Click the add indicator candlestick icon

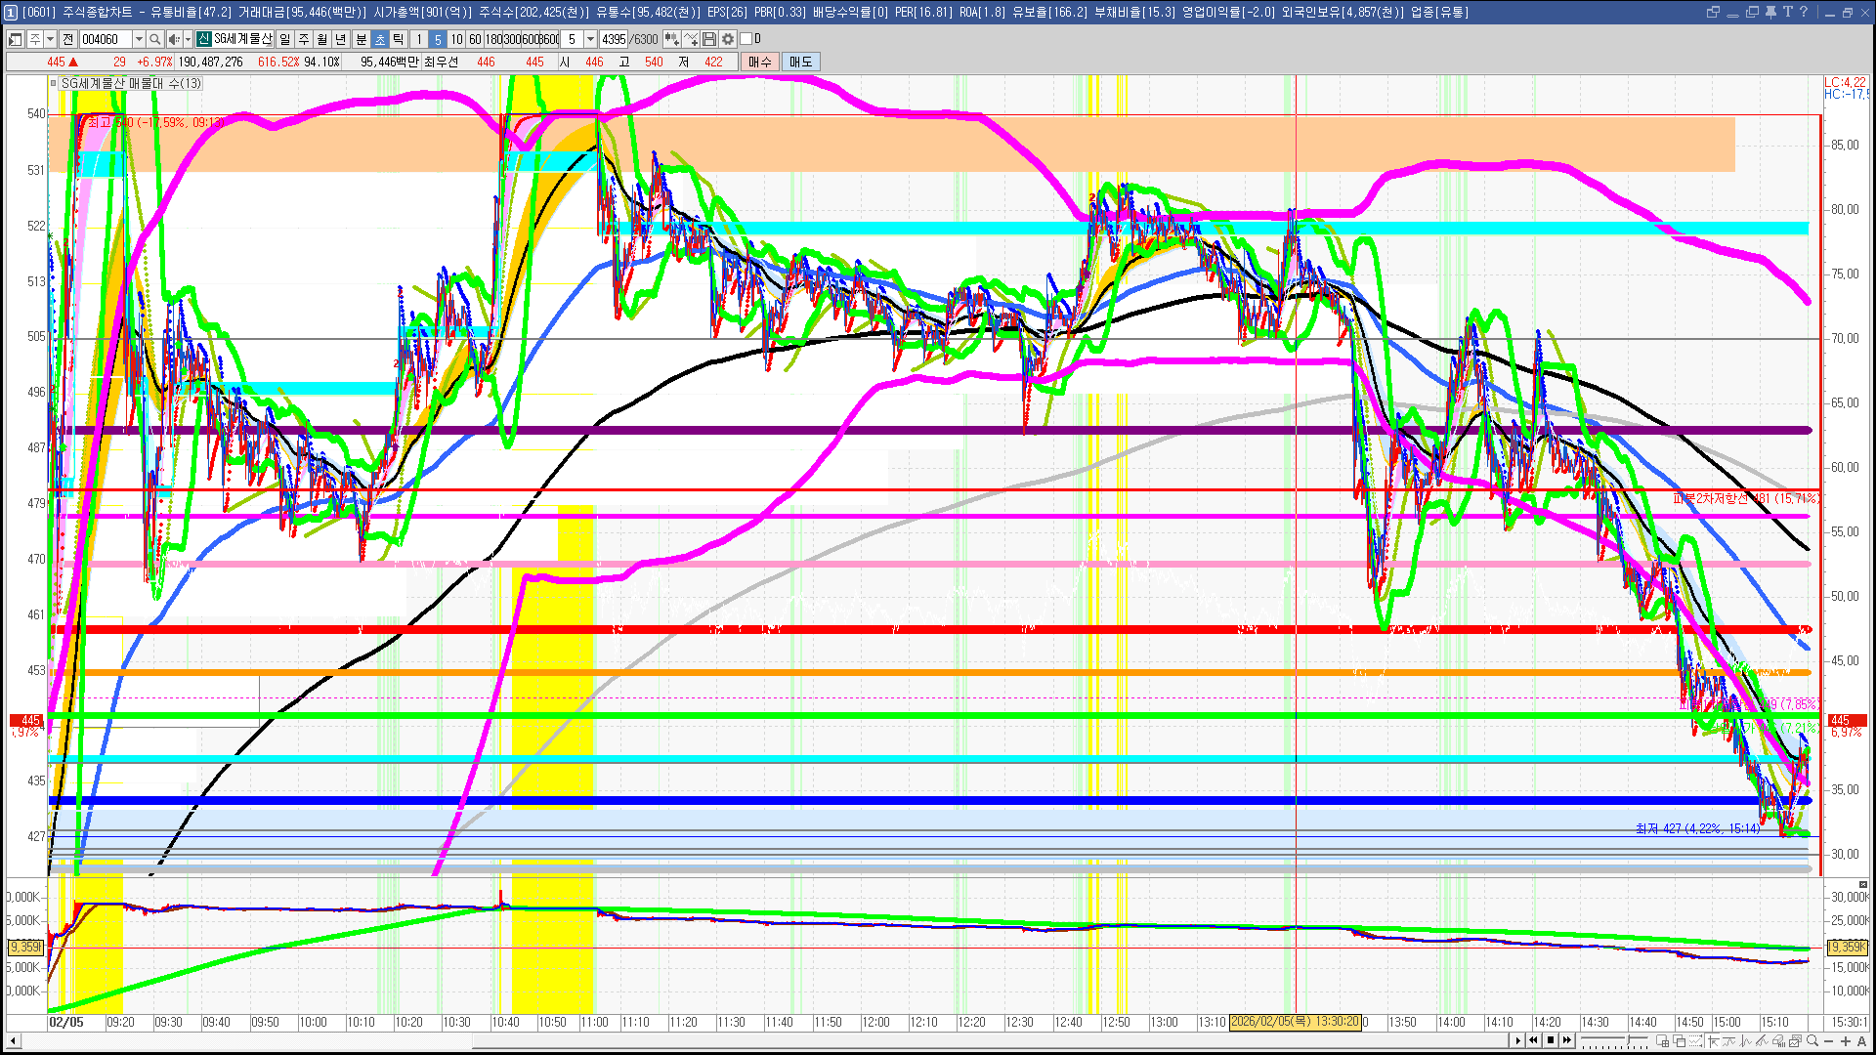[672, 39]
